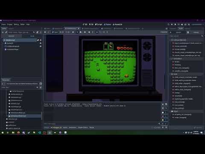Open OBS from the taskbar
The height and width of the screenshot is (154, 205).
60,133
